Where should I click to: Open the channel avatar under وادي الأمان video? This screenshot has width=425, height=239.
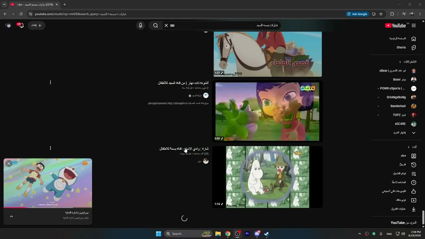click(x=206, y=161)
